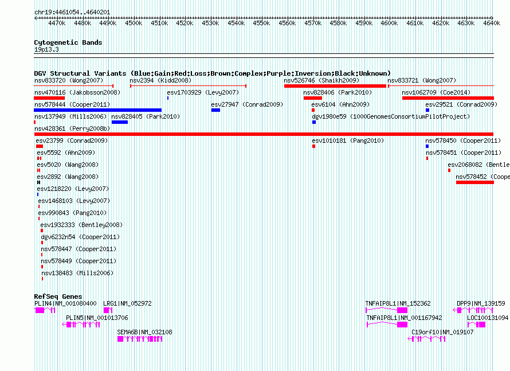The width and height of the screenshot is (510, 371).
Task: Open variant nsv578451 (Cooper2011) label
Action: (464, 153)
